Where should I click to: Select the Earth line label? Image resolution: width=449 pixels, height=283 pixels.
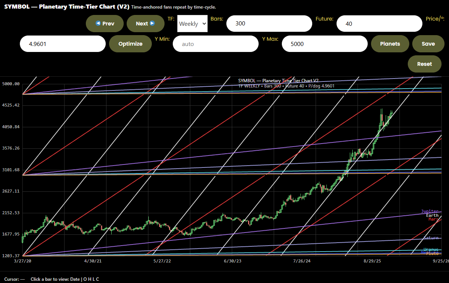coord(432,215)
